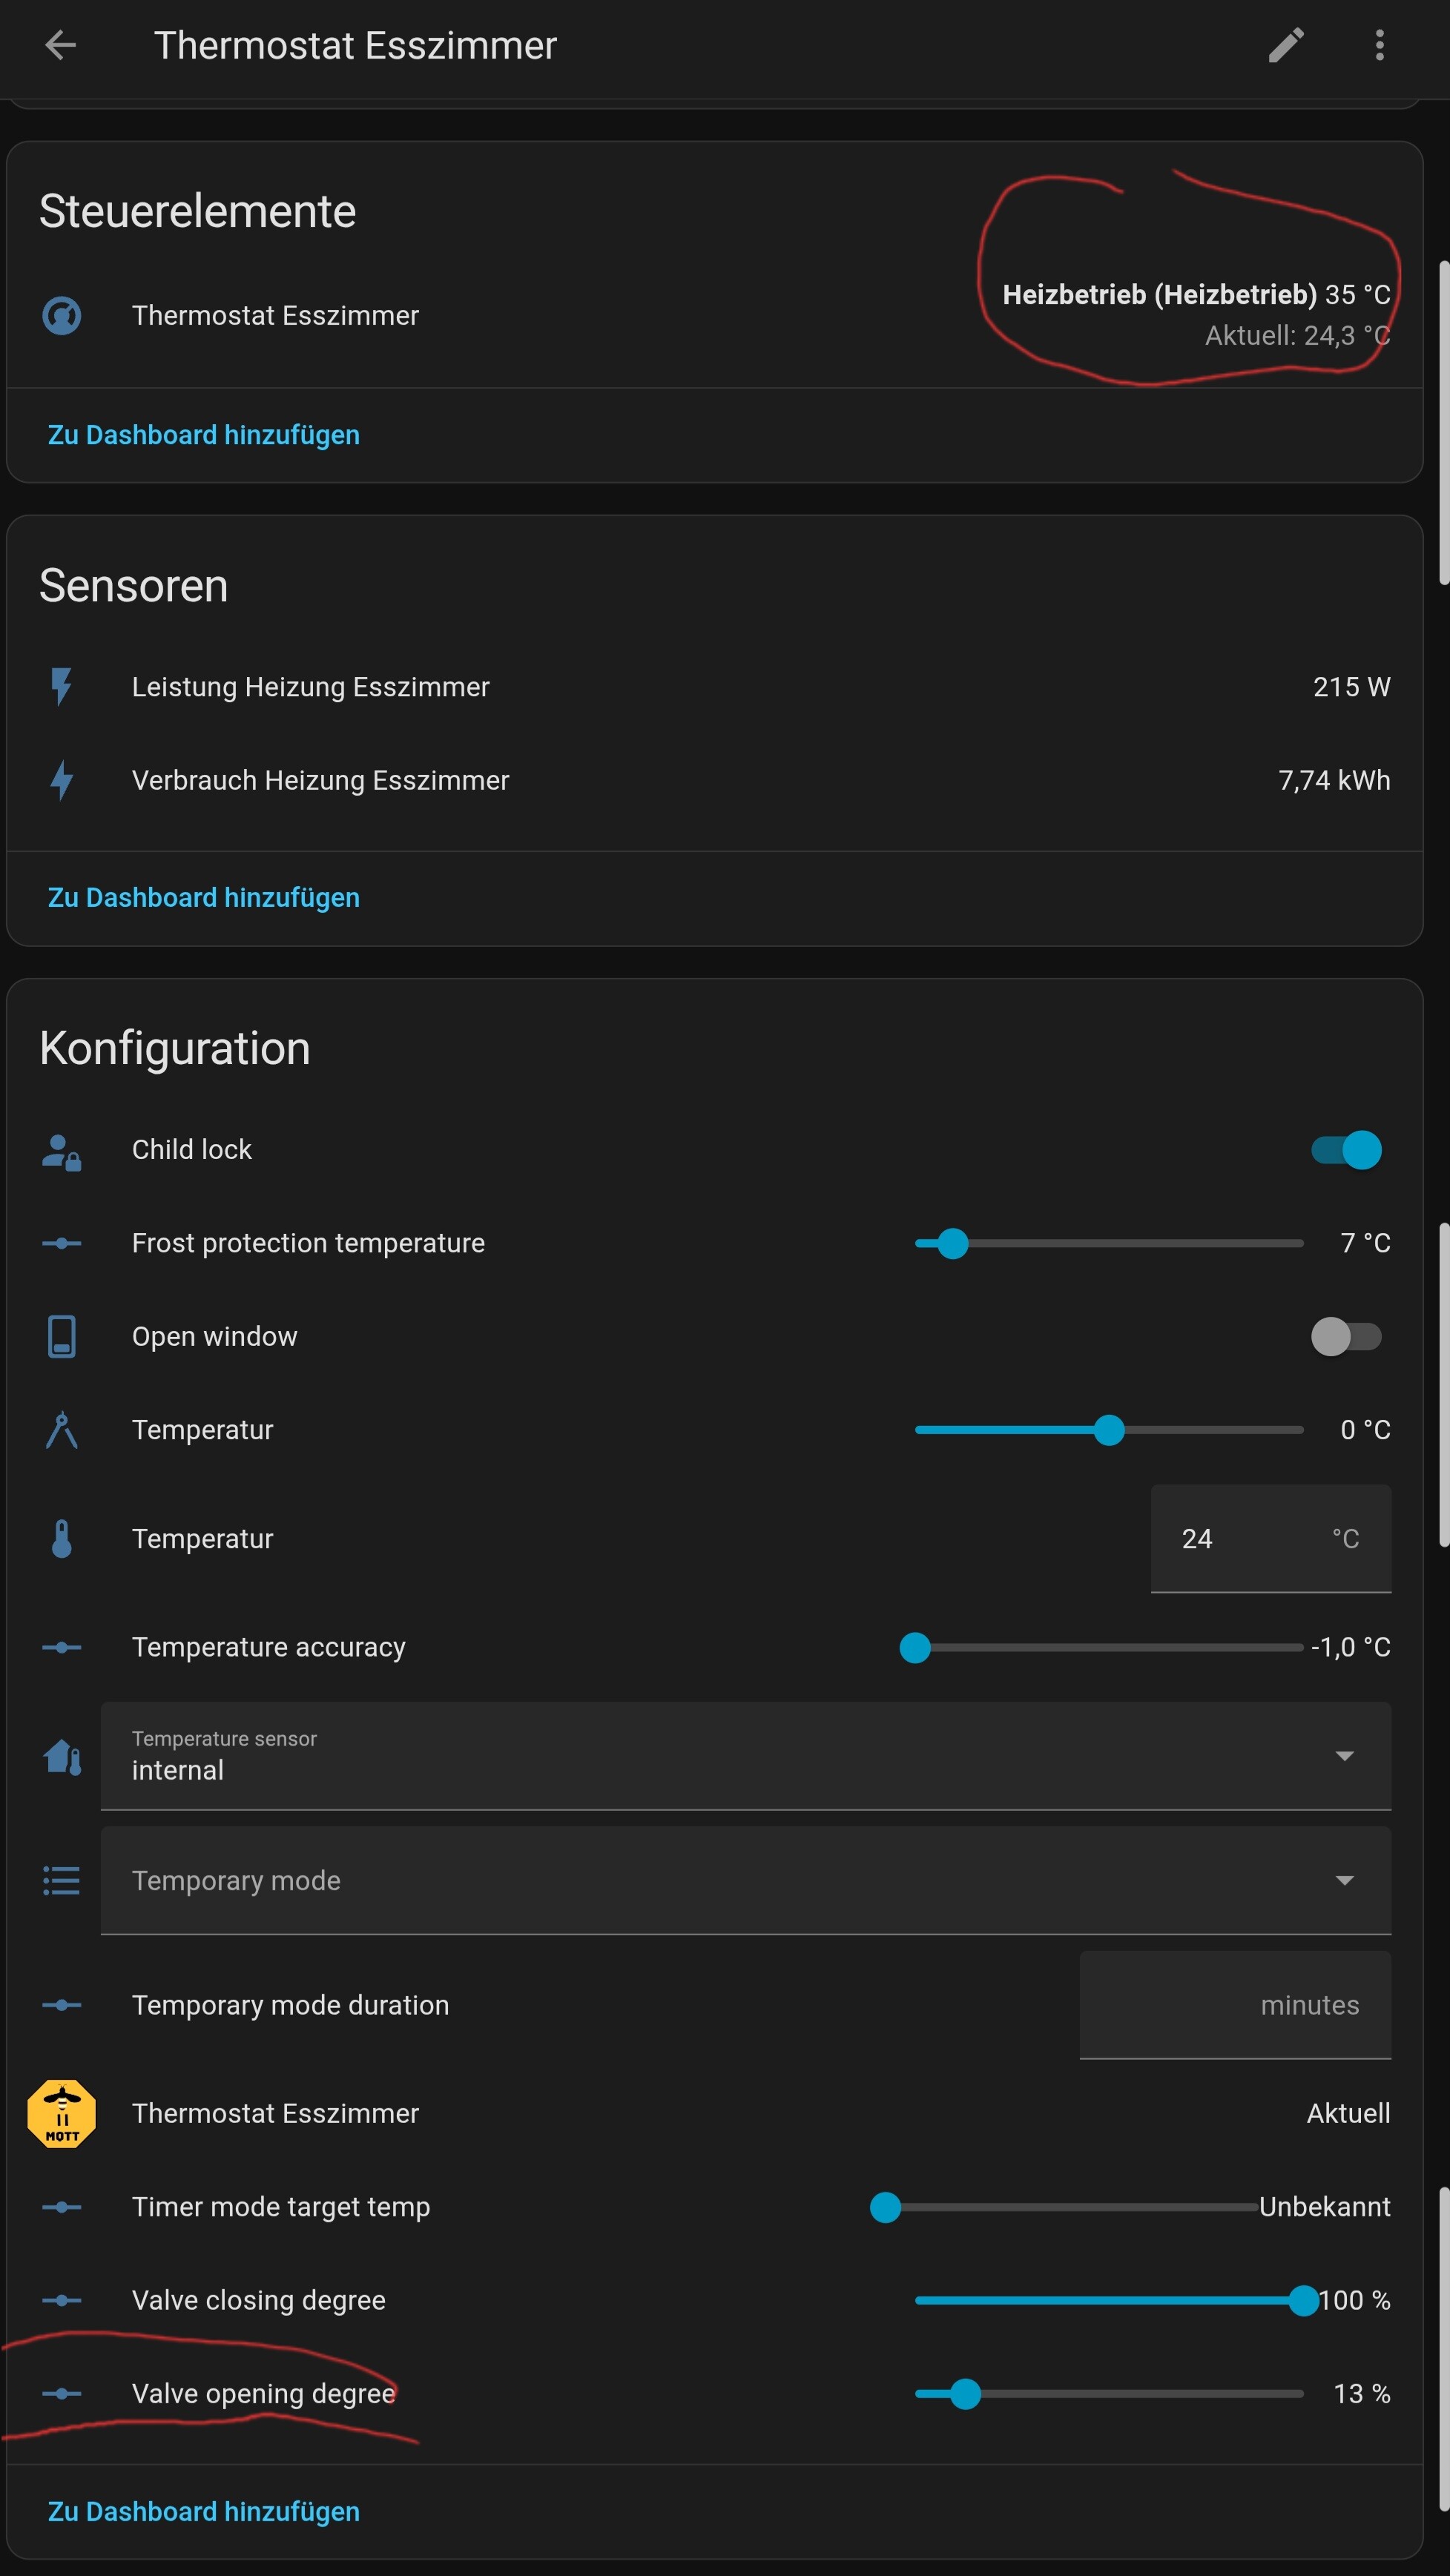Enable the Open window switch

click(1346, 1336)
